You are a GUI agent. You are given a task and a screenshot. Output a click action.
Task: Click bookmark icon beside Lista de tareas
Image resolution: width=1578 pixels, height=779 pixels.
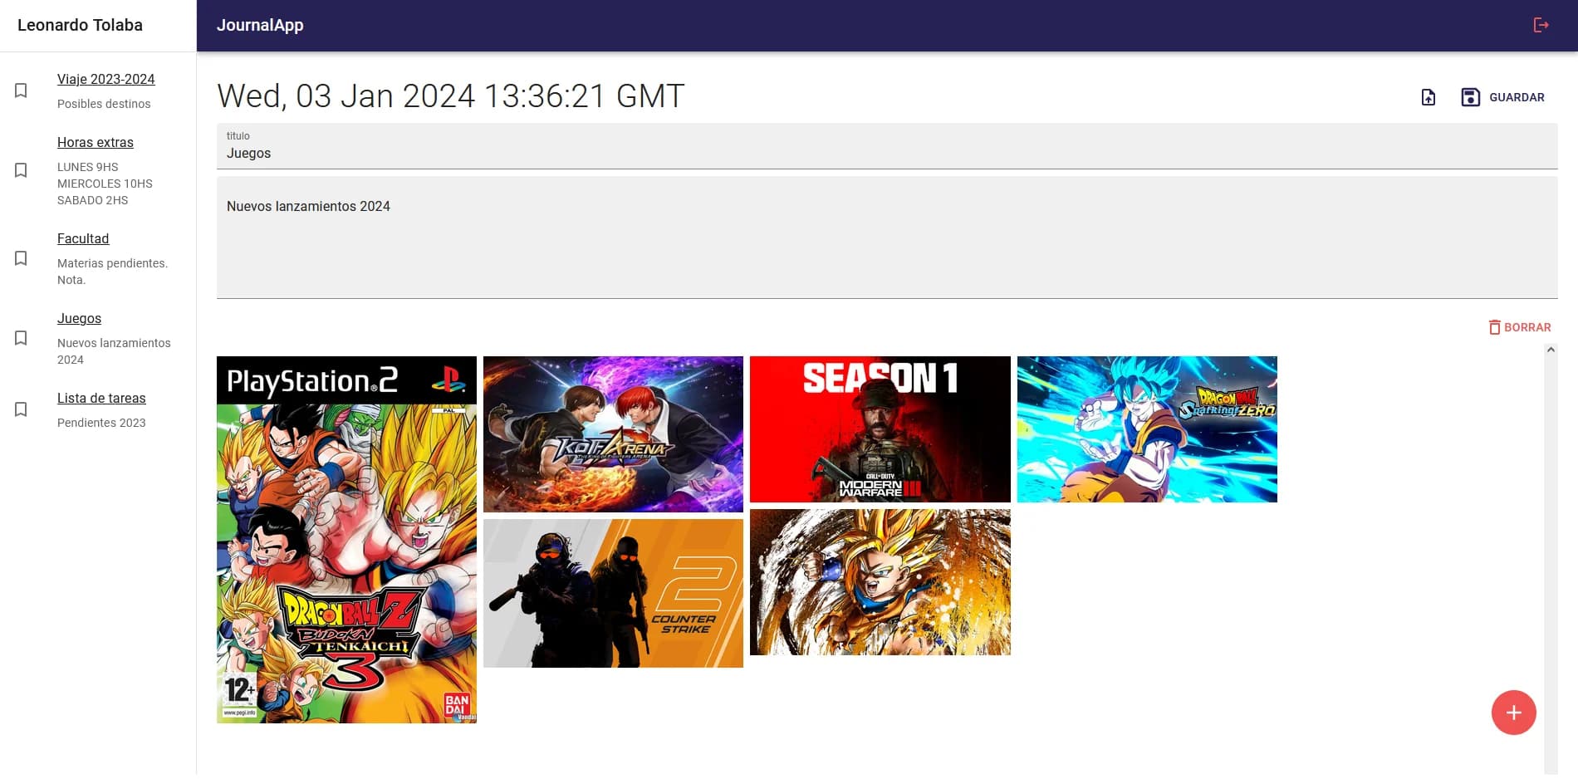(x=22, y=409)
